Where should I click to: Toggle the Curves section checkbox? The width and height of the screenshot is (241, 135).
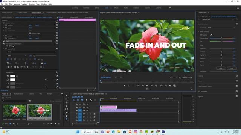pyautogui.click(x=236, y=81)
